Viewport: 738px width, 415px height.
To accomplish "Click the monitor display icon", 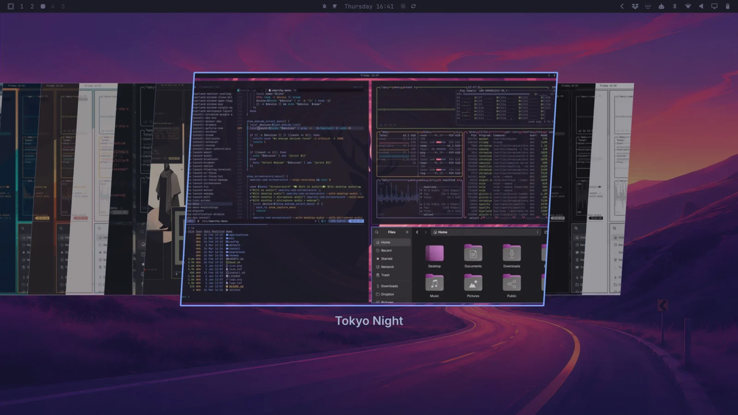I will pyautogui.click(x=714, y=6).
